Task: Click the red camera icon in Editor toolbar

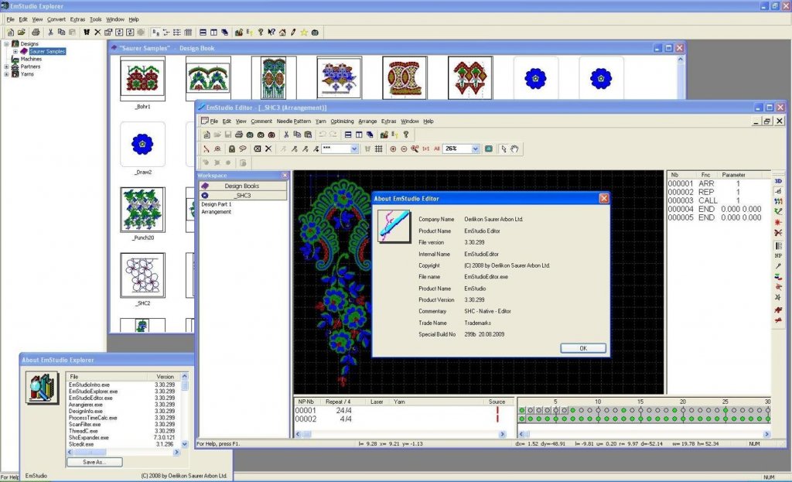Action: [271, 135]
